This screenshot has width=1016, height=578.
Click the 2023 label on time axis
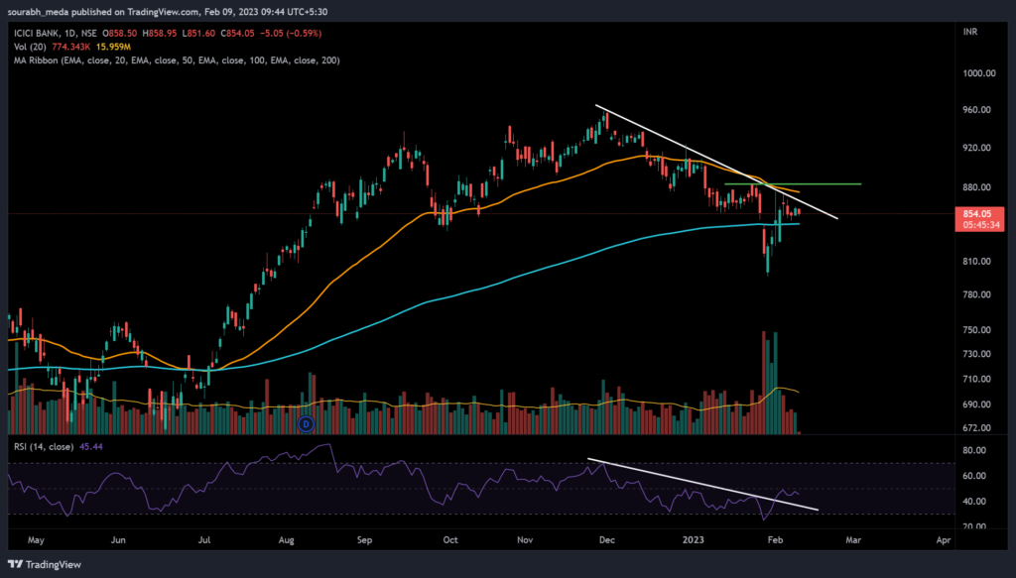point(694,539)
